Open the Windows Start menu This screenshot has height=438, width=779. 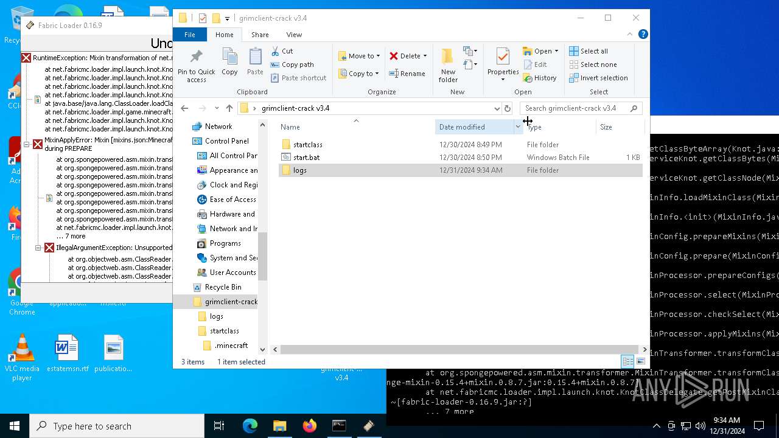tap(15, 426)
